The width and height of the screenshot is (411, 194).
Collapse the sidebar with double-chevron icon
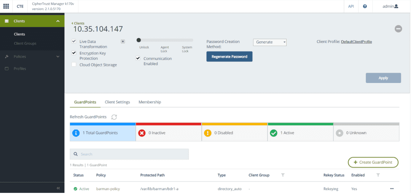coord(58,188)
